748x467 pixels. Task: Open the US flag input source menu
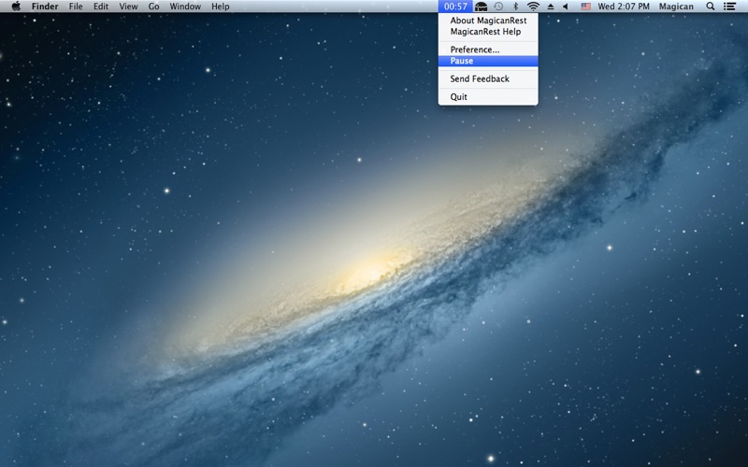tap(585, 7)
